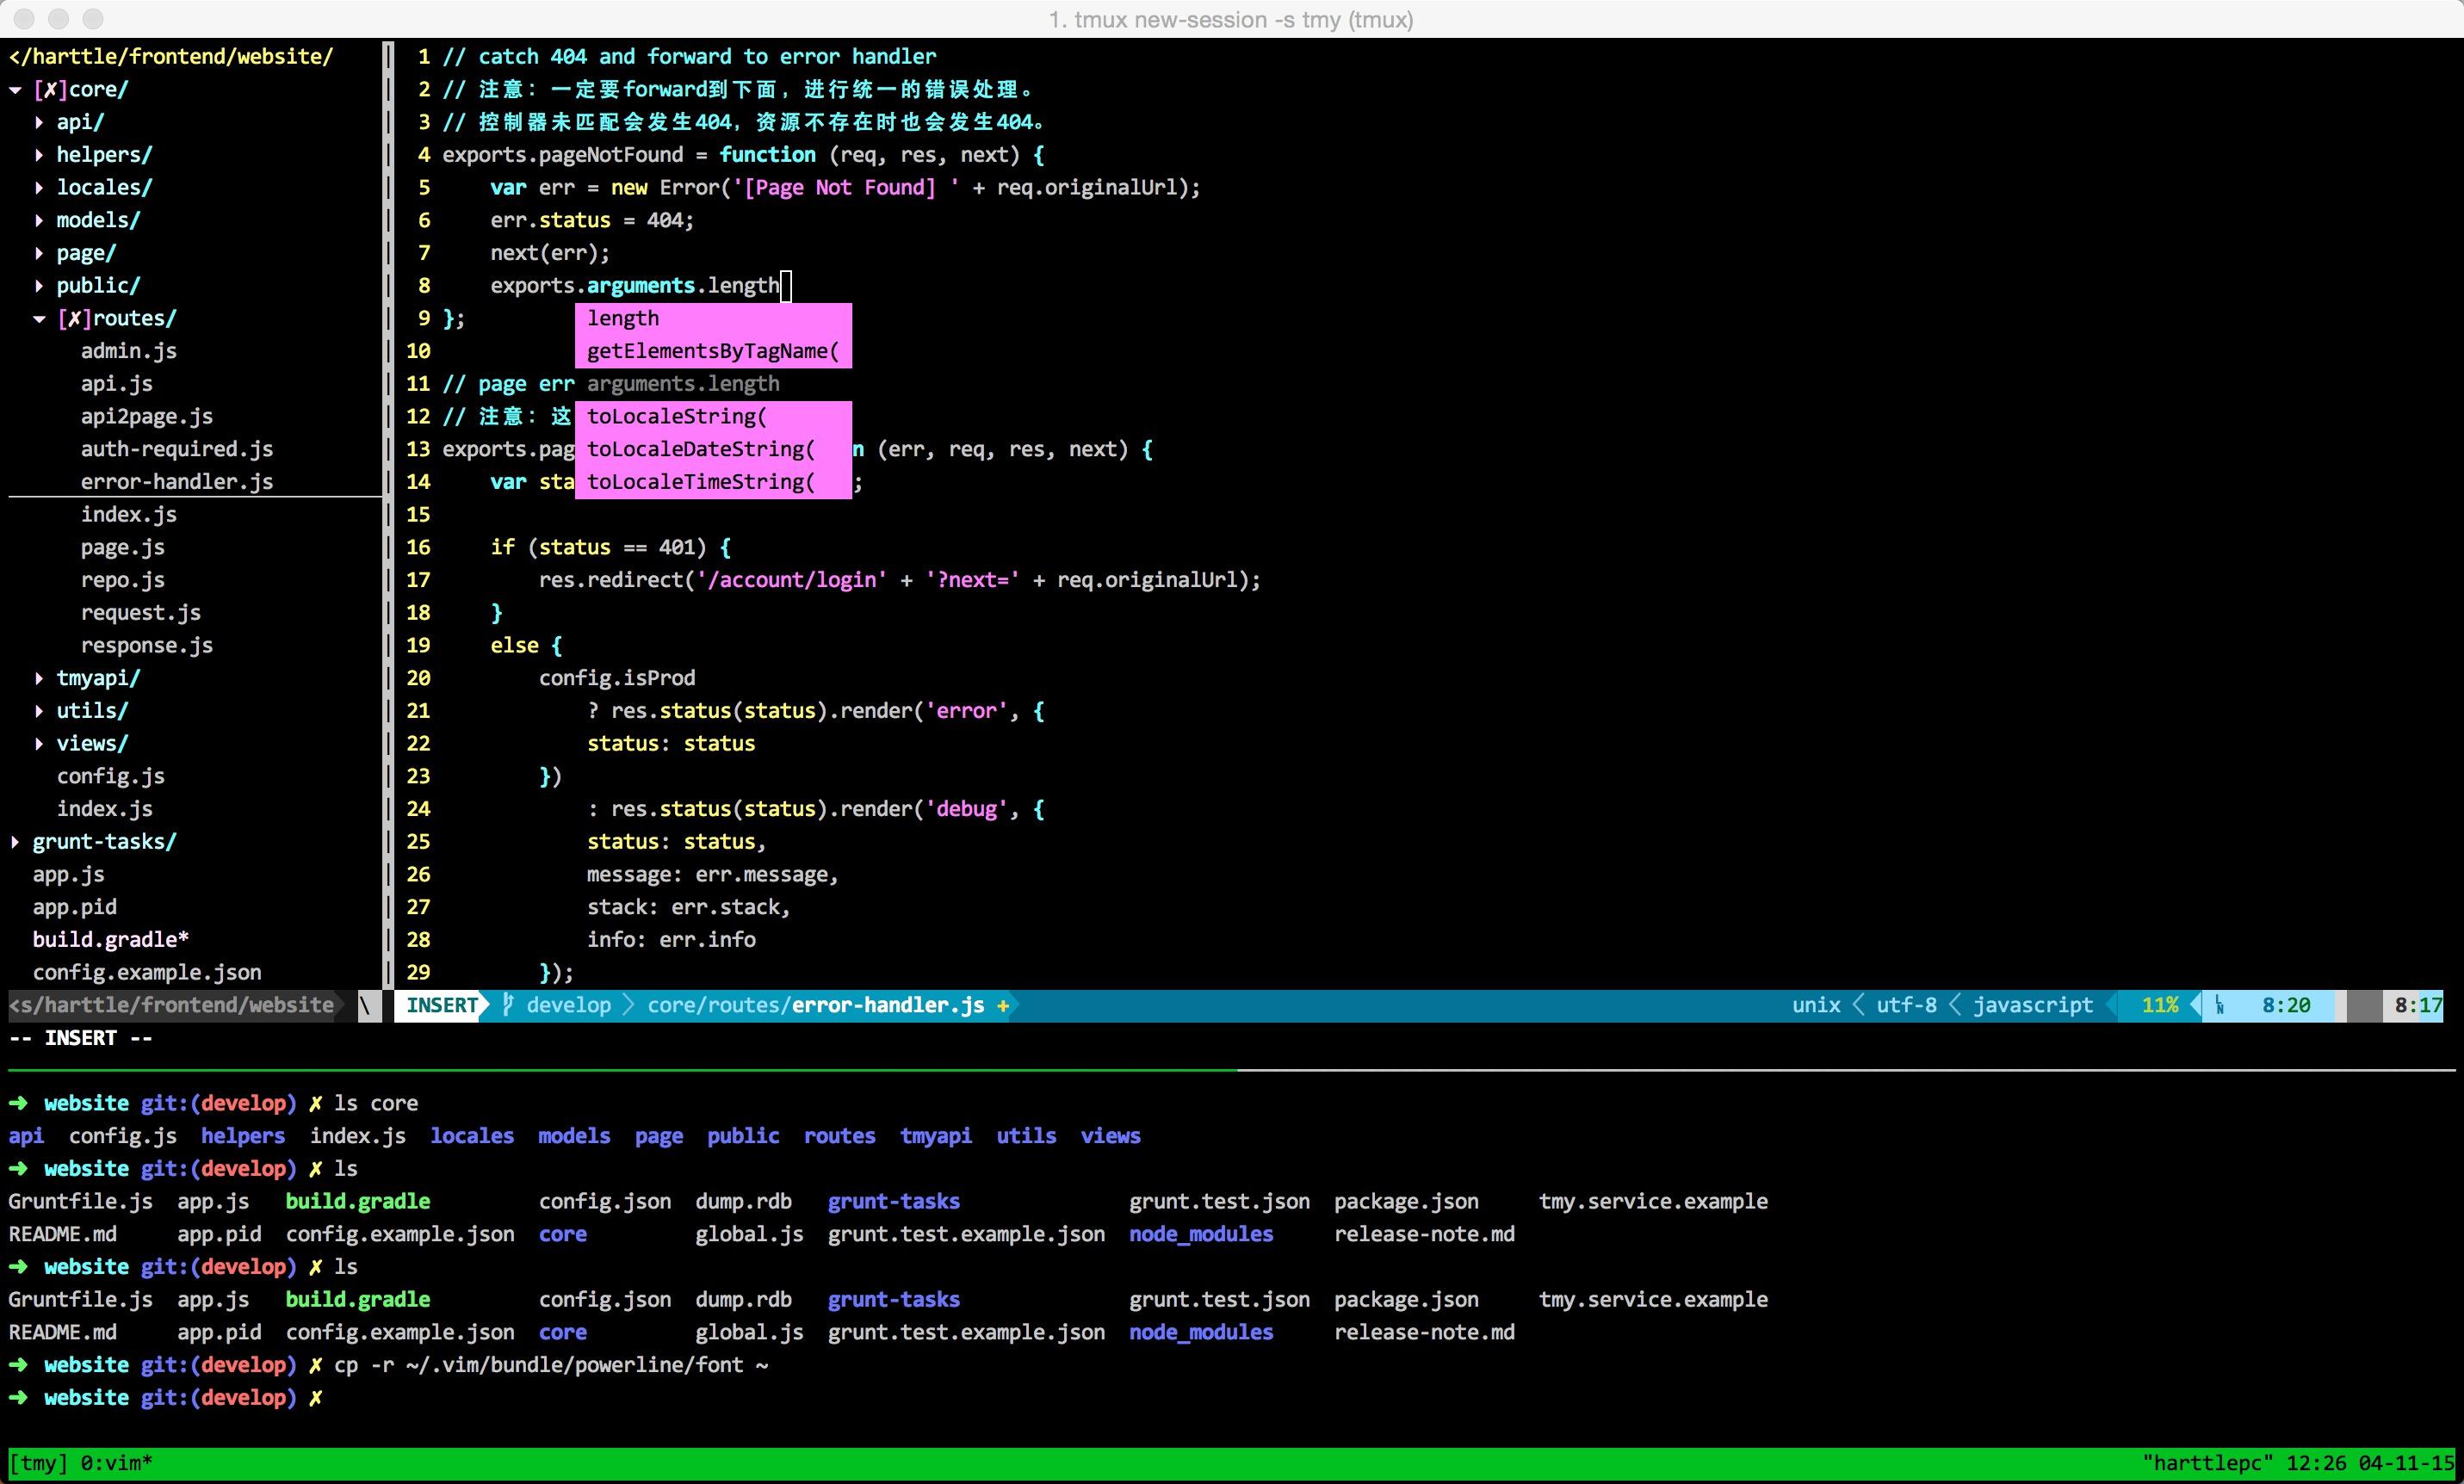Click the macOS window zoom button

click(x=93, y=18)
